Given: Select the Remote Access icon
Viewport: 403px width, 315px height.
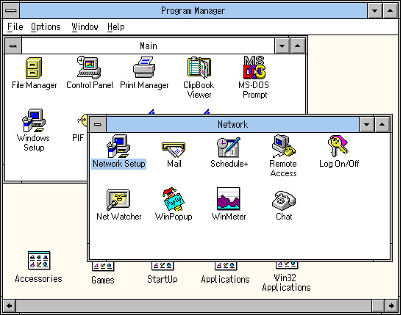Looking at the screenshot, I should [x=283, y=145].
